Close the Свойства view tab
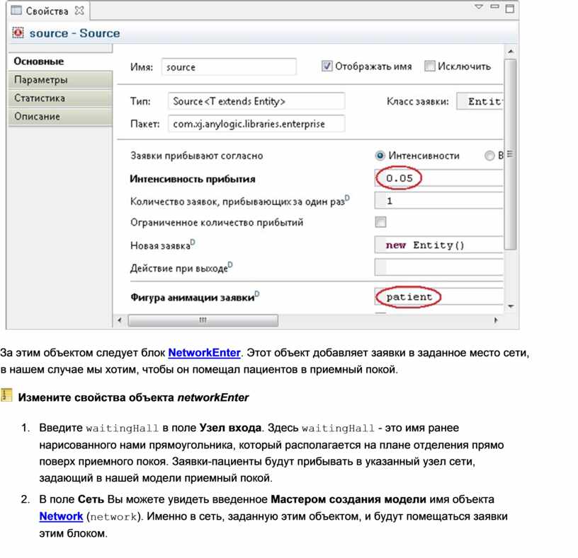 point(79,11)
